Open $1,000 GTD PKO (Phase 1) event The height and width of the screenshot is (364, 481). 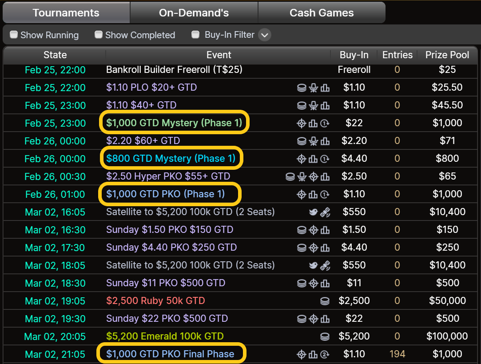pos(166,194)
